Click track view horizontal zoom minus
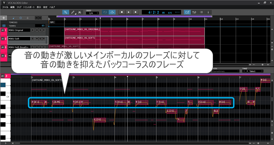 point(254,64)
